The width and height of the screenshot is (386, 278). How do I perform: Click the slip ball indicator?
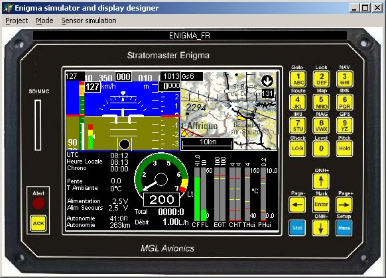coord(124,144)
